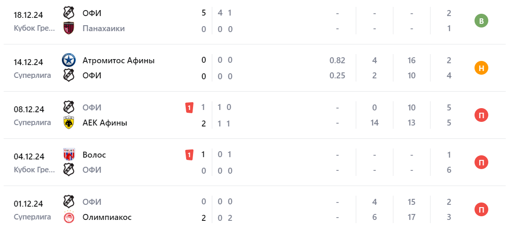Click loss badge for 08.12.24 match
This screenshot has height=230, width=508.
coord(481,115)
